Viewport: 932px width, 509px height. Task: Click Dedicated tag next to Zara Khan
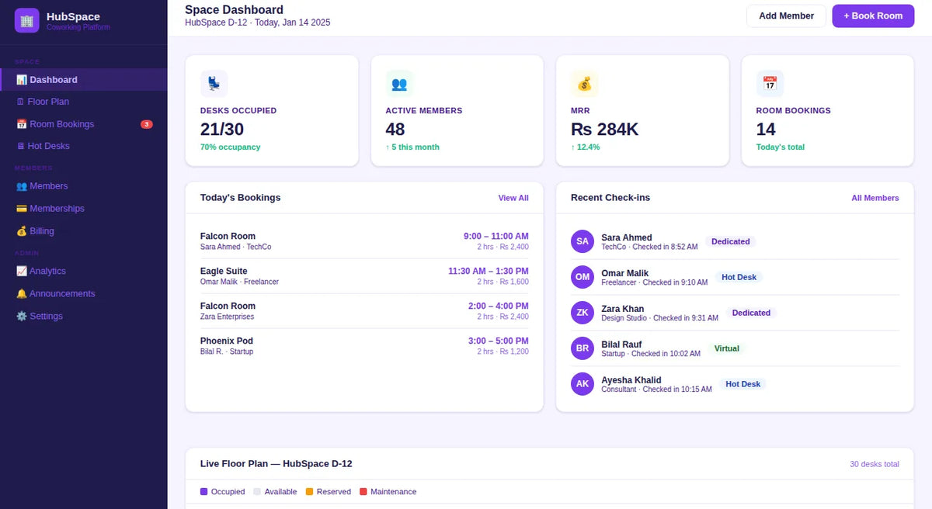[752, 313]
